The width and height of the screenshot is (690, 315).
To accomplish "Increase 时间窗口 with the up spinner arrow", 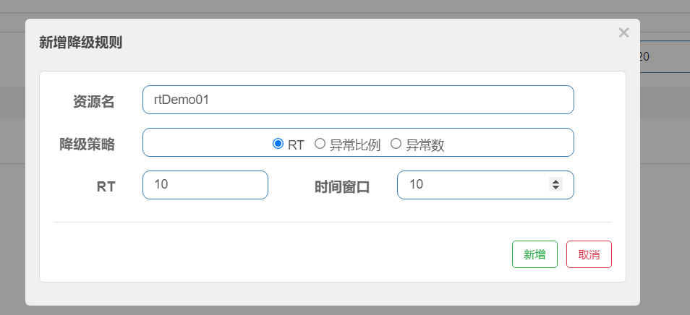I will (555, 181).
